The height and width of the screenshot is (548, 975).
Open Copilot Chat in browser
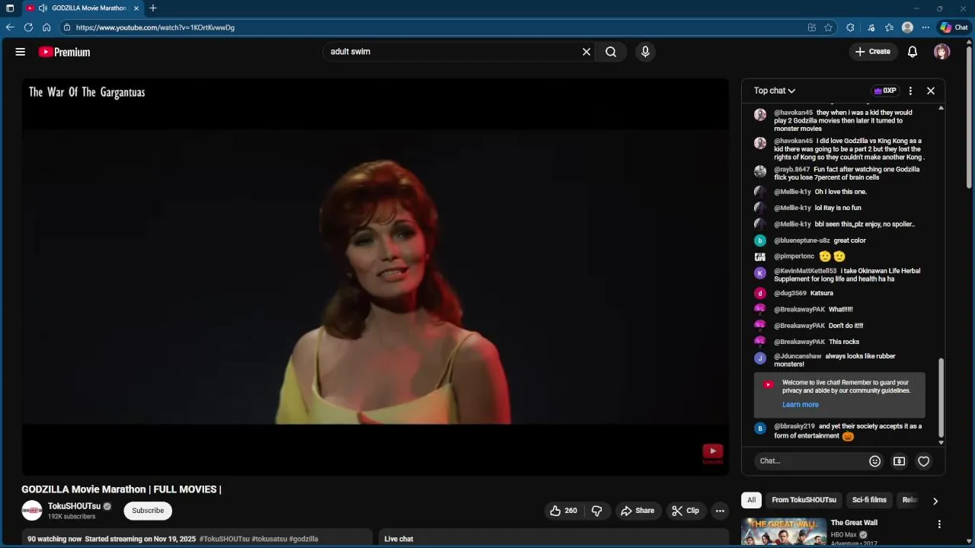(x=954, y=27)
